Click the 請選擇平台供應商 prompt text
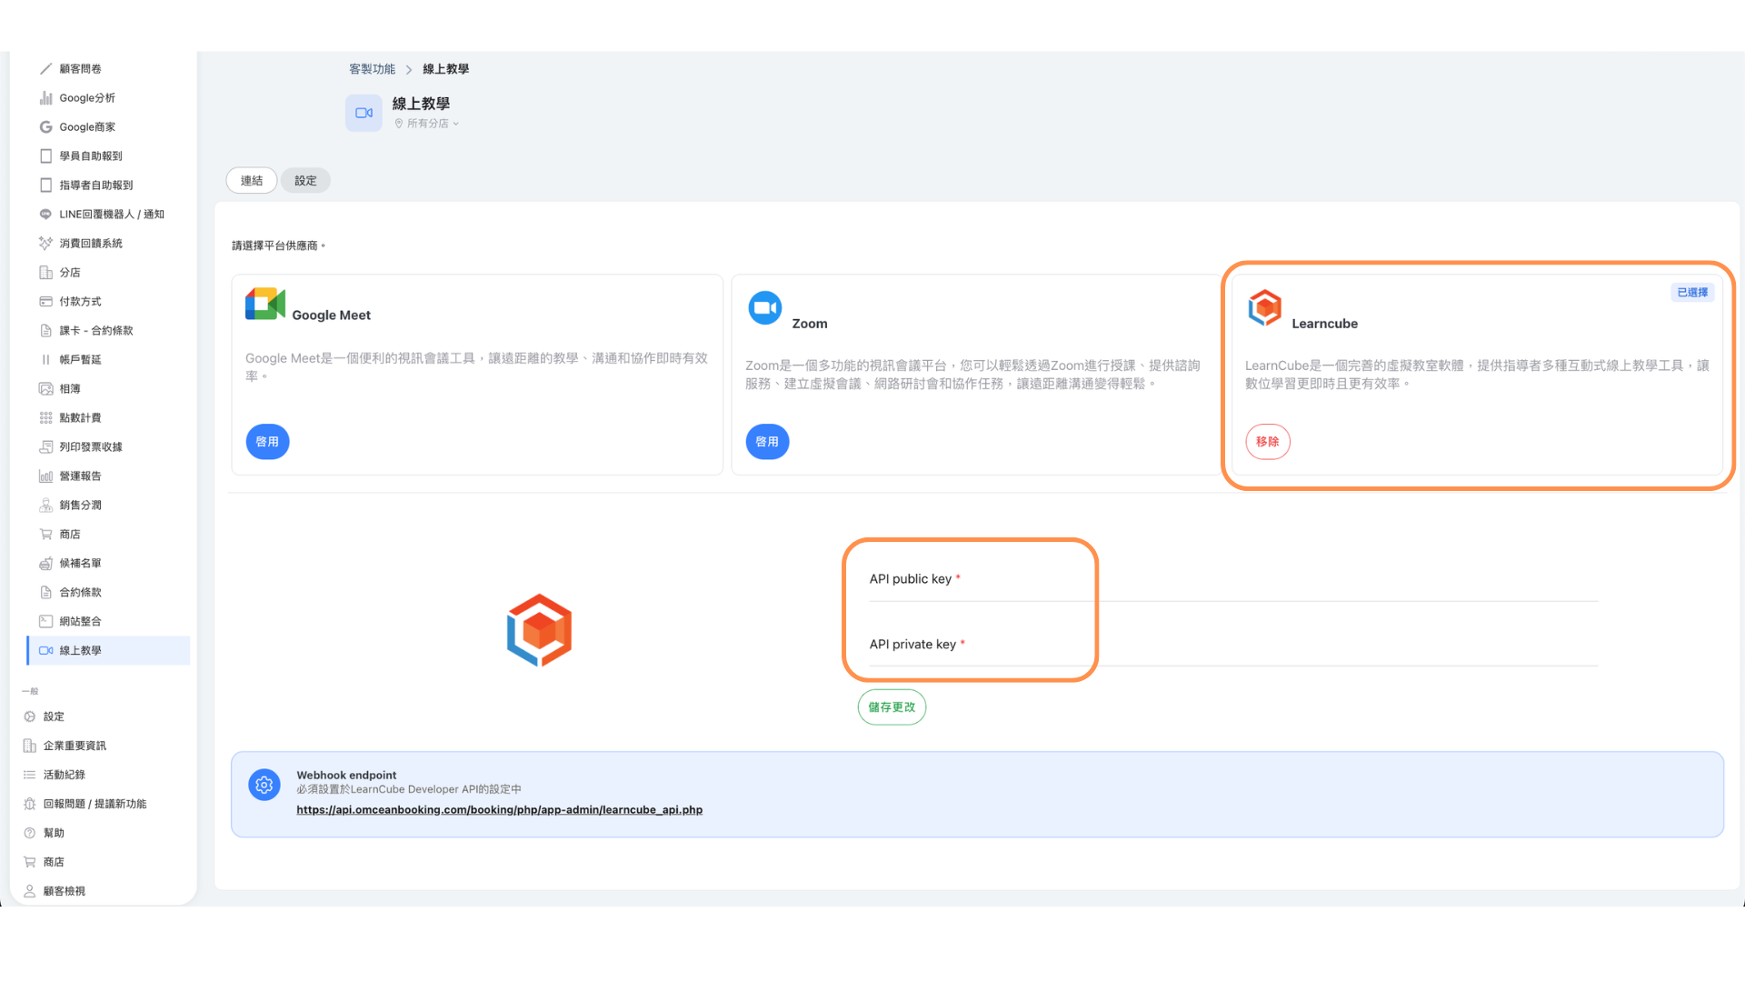The image size is (1745, 982). [x=278, y=245]
